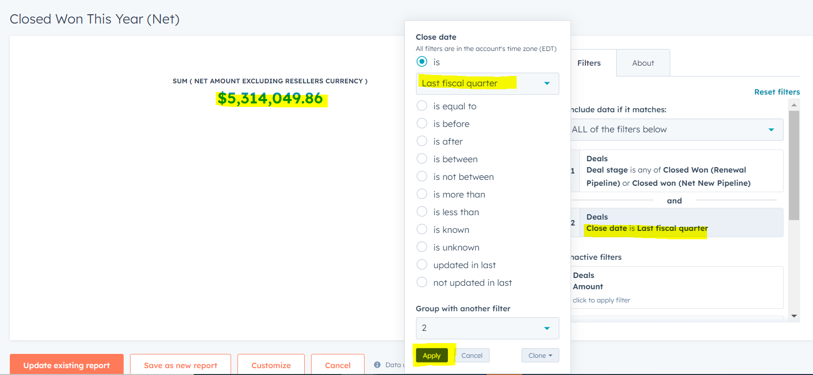Select the 'is unknown' radio button

tap(421, 247)
